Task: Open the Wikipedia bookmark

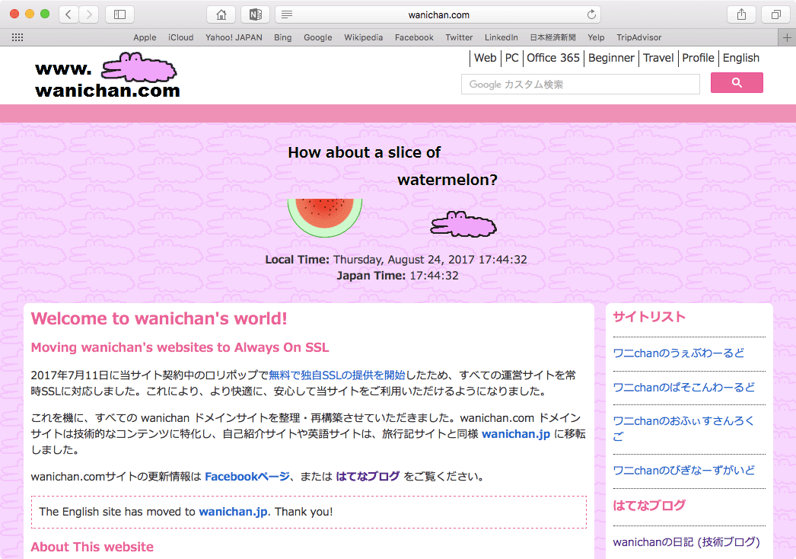Action: click(x=364, y=37)
